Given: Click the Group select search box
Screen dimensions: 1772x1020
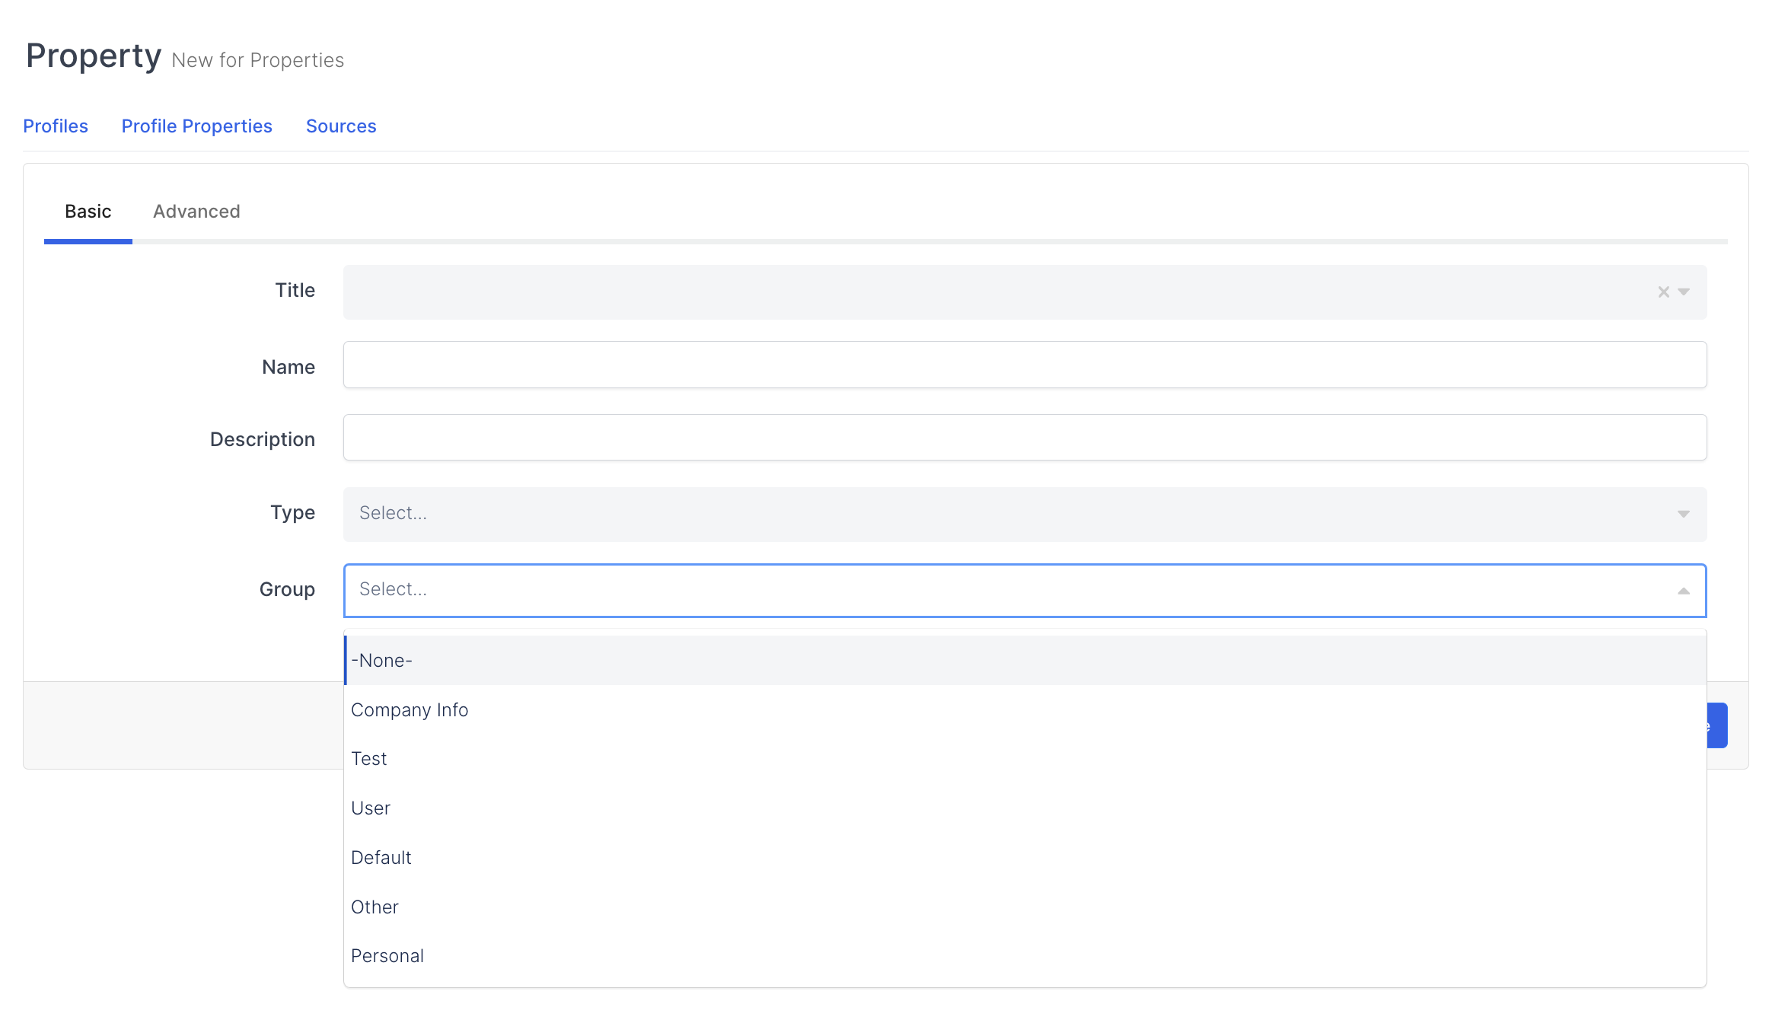Looking at the screenshot, I should 990,590.
